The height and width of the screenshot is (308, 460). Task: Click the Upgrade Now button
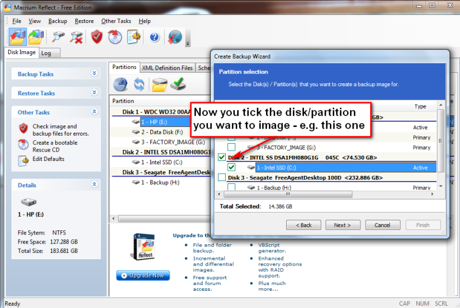143,275
